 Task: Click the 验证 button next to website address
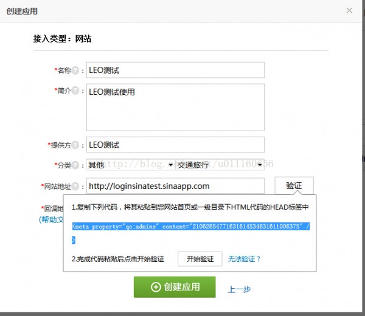pos(294,185)
